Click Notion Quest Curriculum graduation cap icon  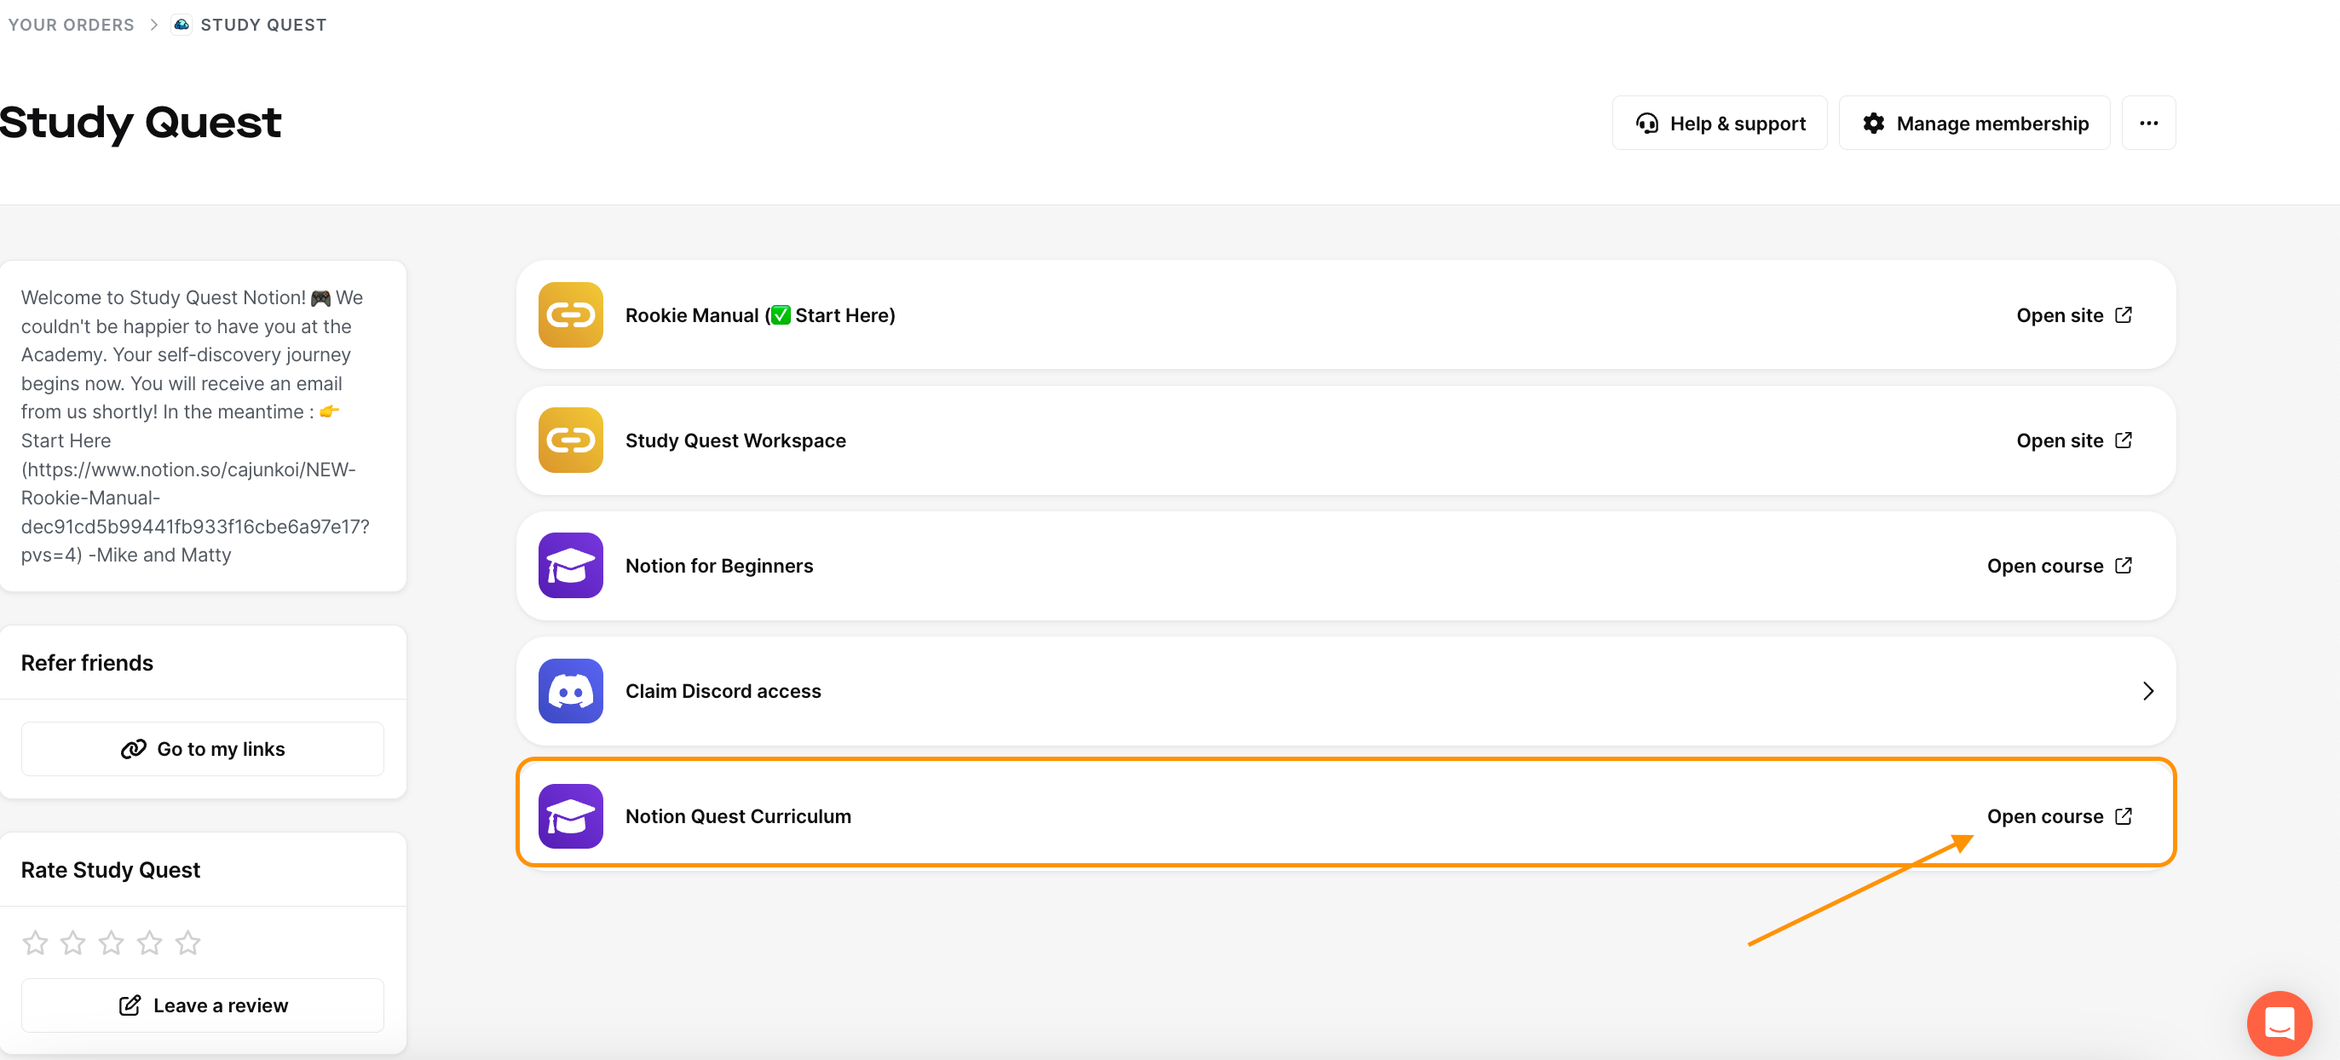[570, 816]
